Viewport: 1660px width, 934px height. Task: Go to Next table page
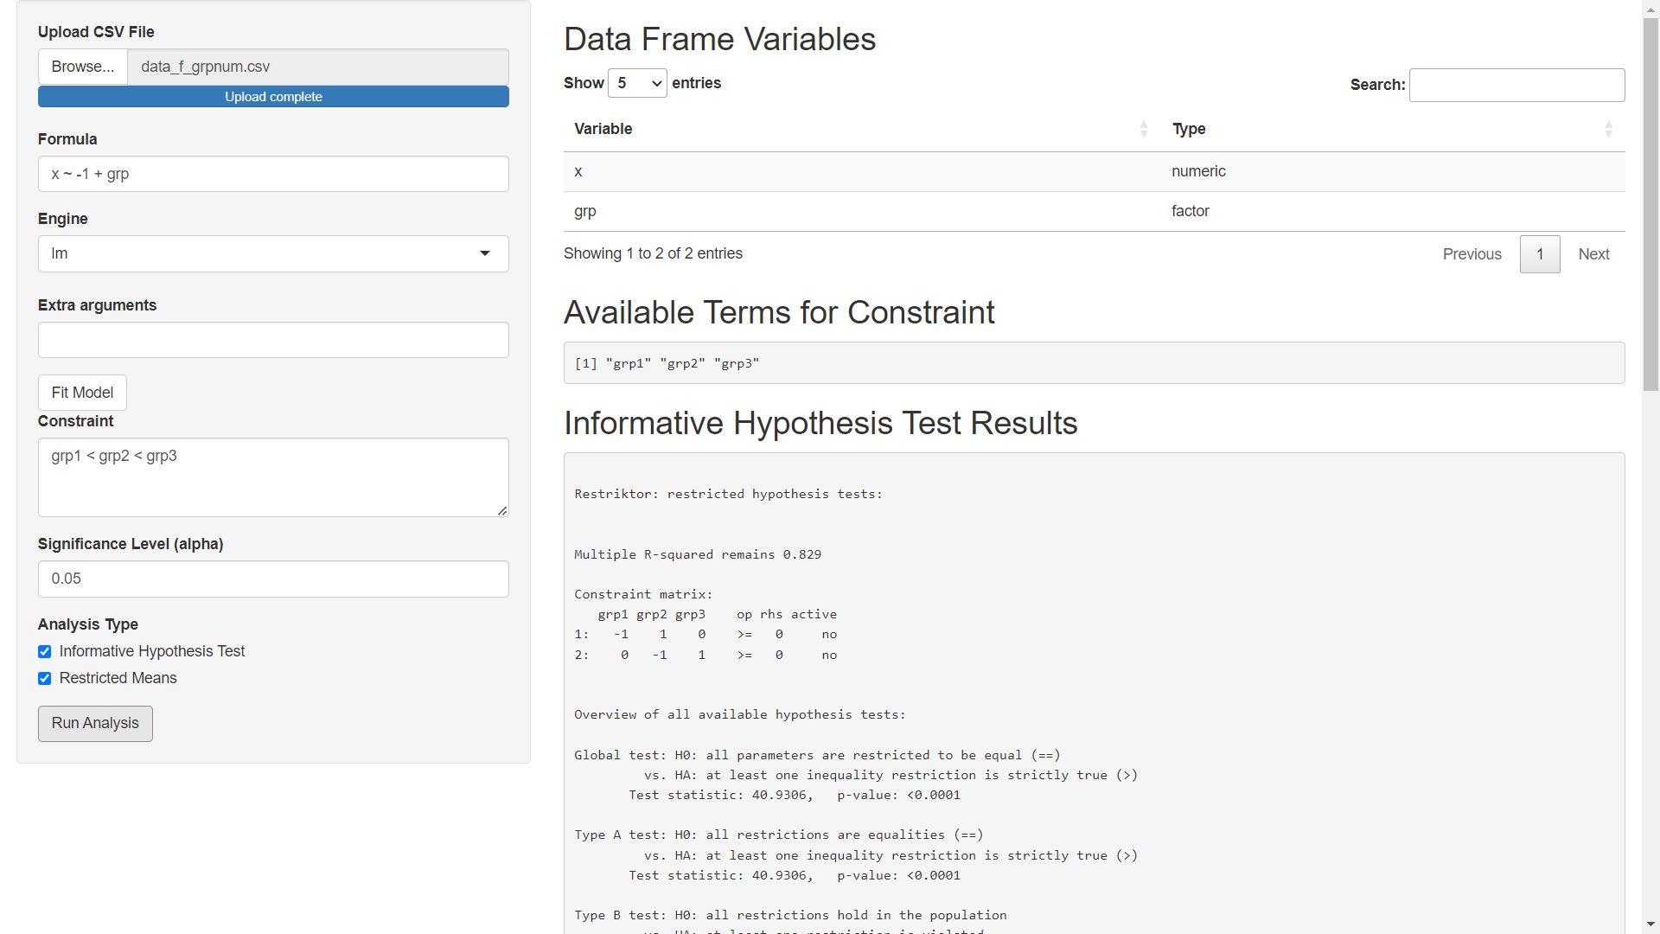(x=1593, y=254)
